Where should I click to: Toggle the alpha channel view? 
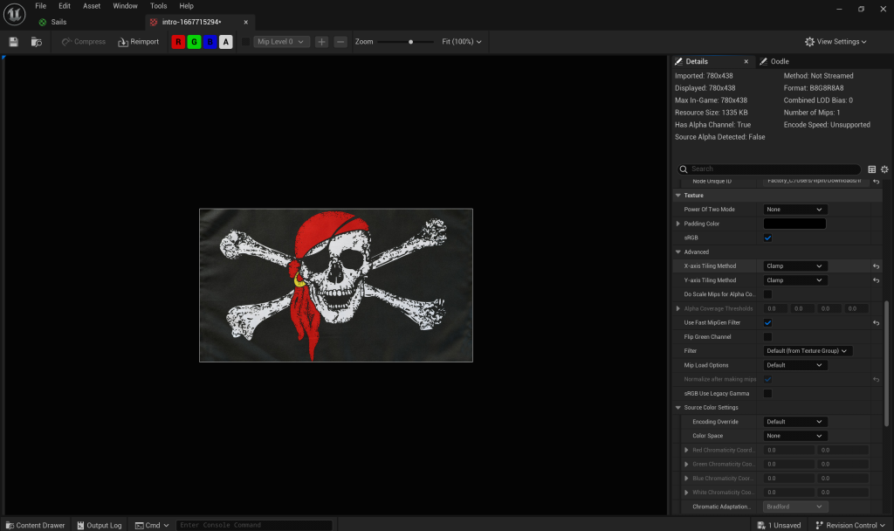[x=226, y=42]
